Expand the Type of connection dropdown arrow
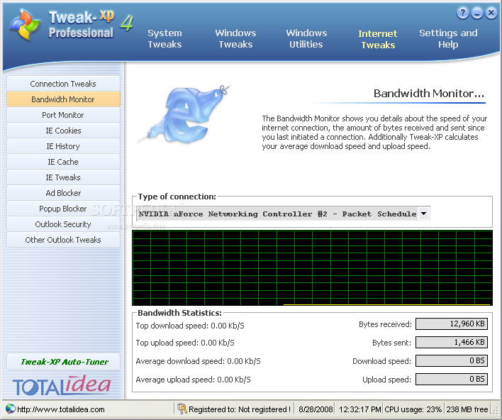502x420 pixels. (423, 214)
